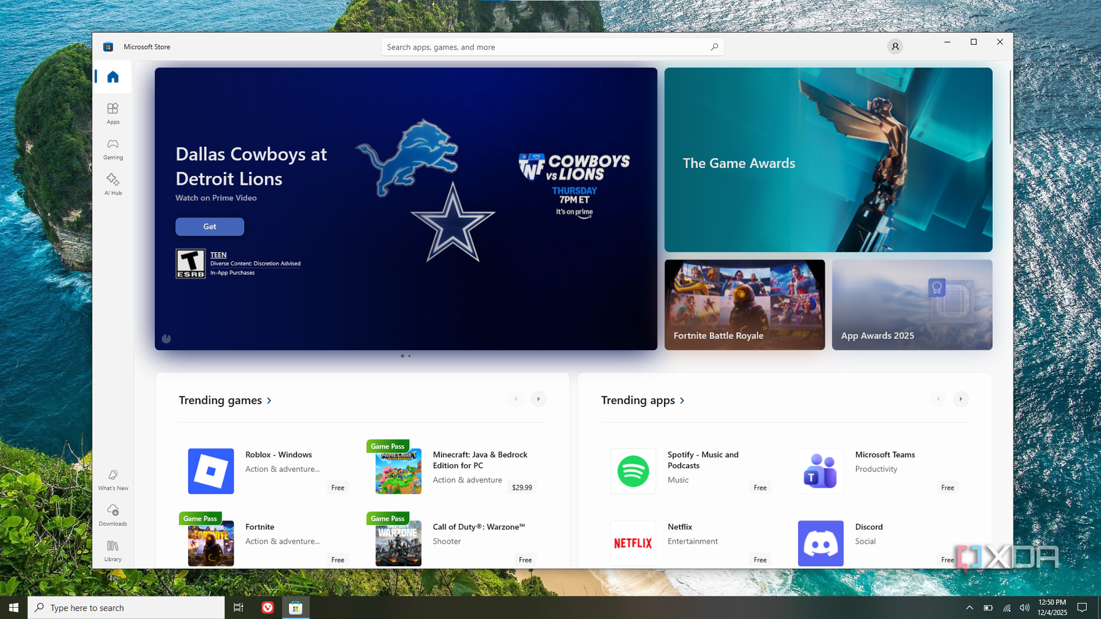The height and width of the screenshot is (619, 1101).
Task: Click the user account profile icon
Action: 895,47
